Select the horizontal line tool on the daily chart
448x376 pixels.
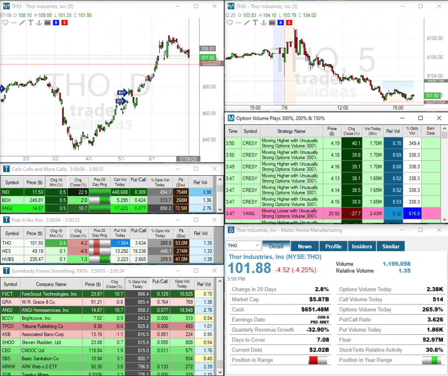pos(14,23)
